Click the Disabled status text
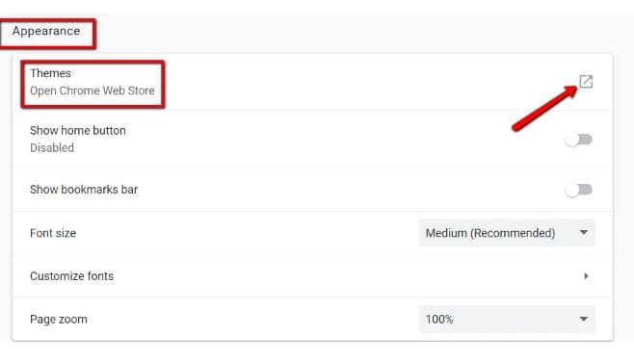The height and width of the screenshot is (362, 634). [52, 148]
